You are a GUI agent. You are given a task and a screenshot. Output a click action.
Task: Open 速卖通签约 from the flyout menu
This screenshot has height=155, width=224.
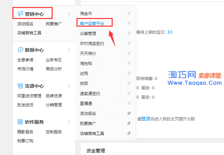(x=90, y=93)
